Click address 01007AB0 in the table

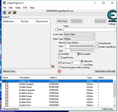tap(54, 105)
